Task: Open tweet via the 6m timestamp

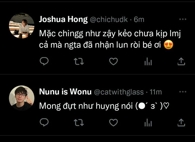Action: coord(139,20)
